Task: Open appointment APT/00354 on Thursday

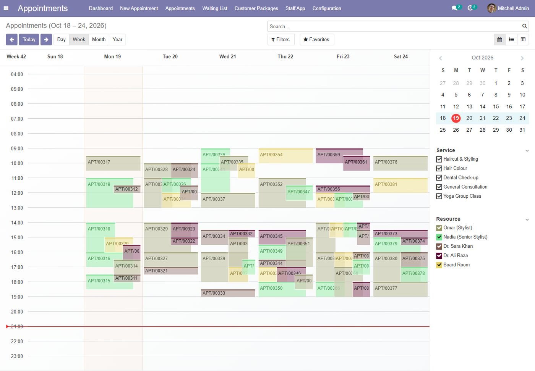Action: 285,156
